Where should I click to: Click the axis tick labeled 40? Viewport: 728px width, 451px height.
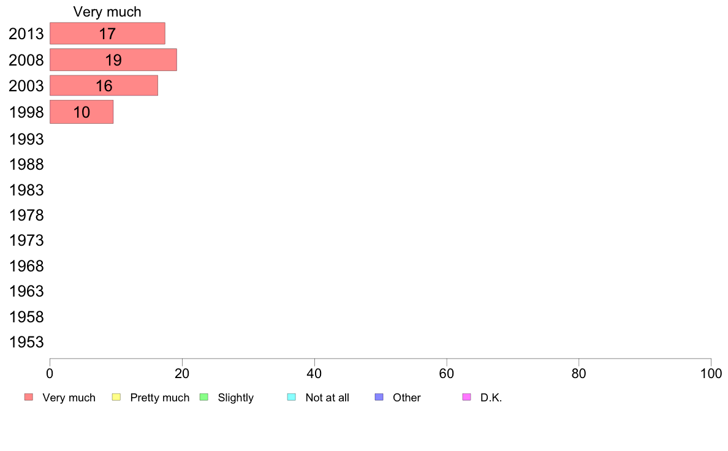click(314, 373)
